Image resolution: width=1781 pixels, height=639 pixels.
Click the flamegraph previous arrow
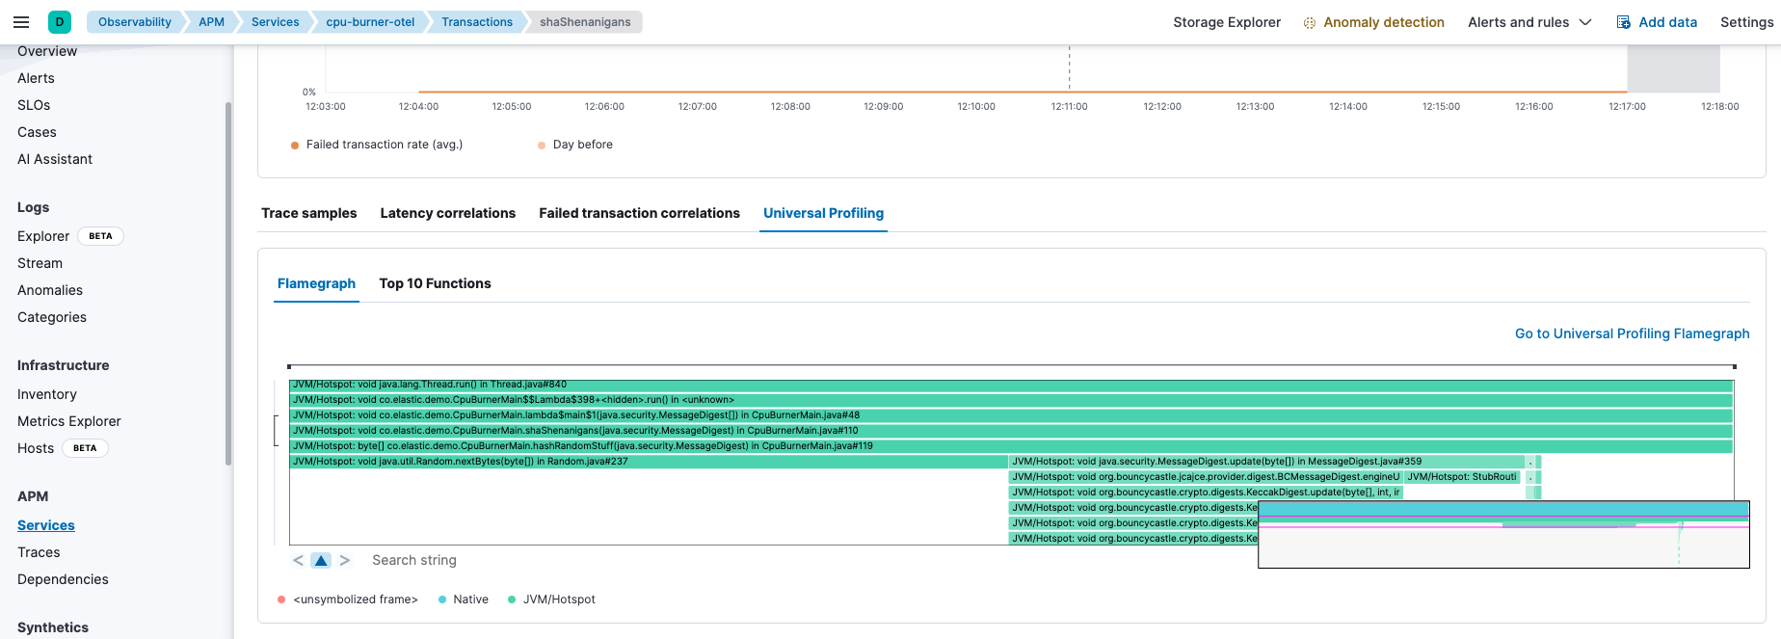299,560
